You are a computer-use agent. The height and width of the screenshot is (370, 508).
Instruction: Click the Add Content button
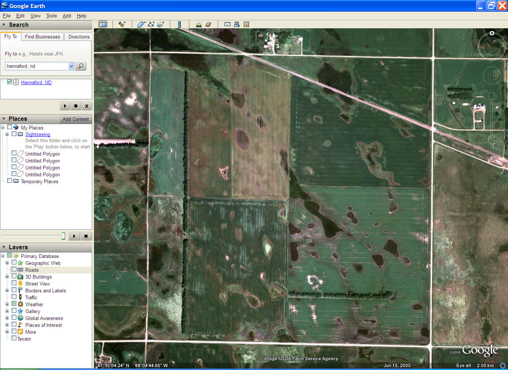(75, 119)
